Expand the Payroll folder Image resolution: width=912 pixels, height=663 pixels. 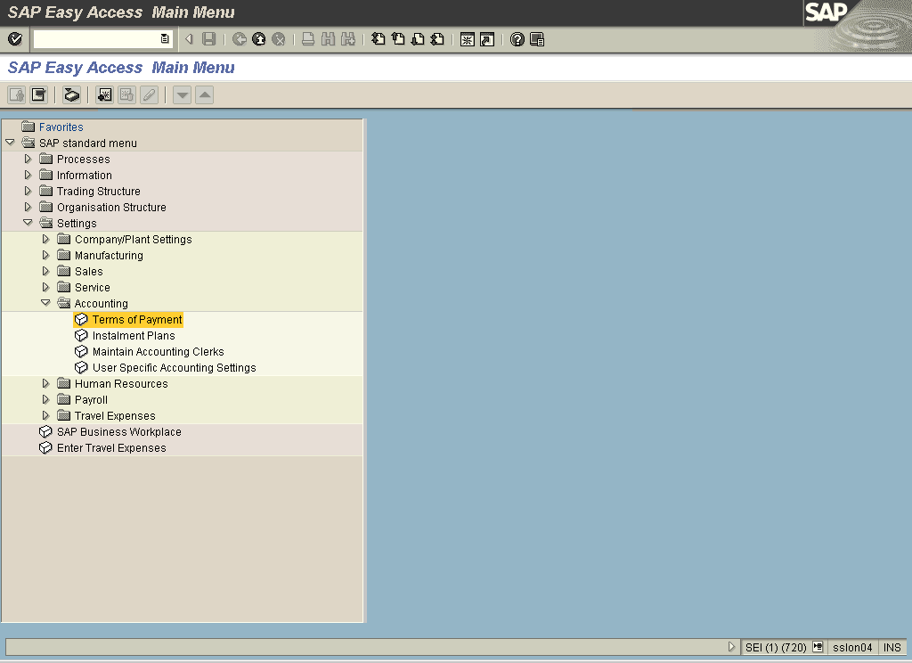pyautogui.click(x=45, y=399)
